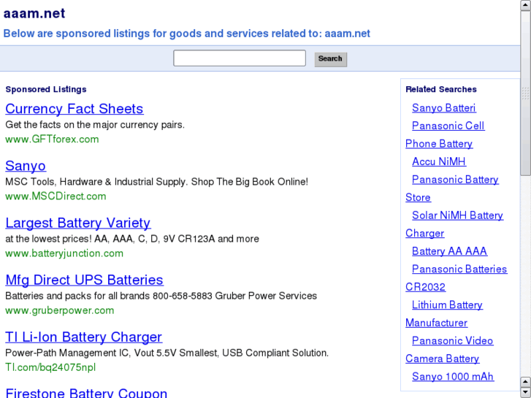The width and height of the screenshot is (531, 398).
Task: Select the Camera Battery related search
Action: [x=443, y=359]
